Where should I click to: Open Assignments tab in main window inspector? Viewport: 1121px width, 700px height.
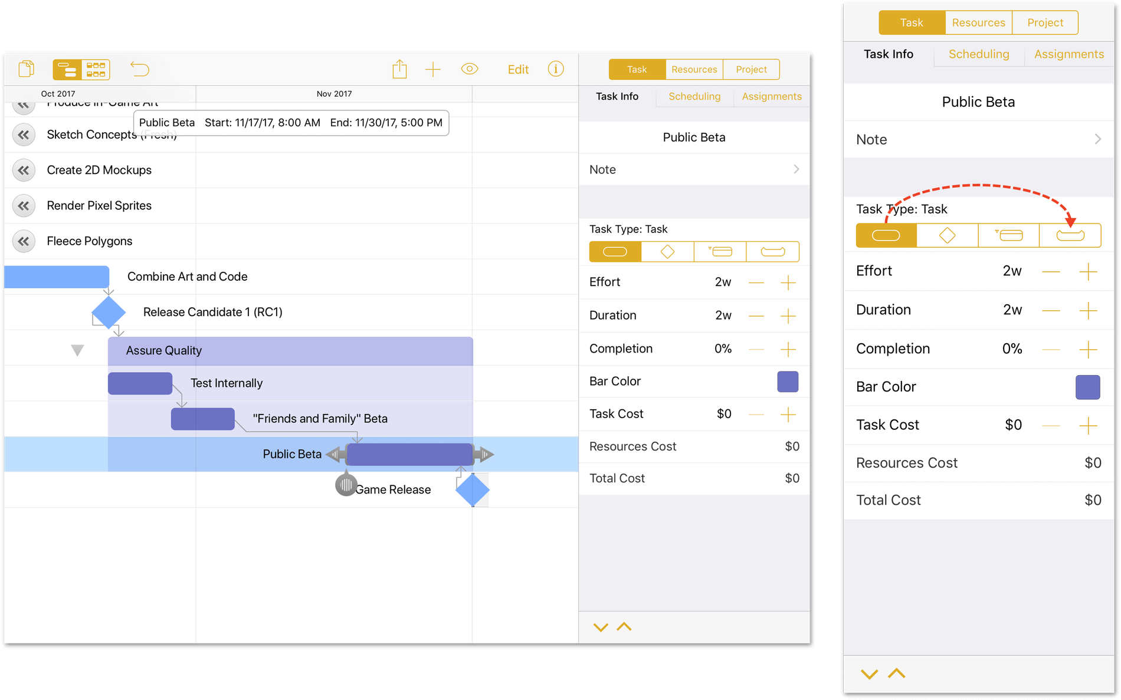(772, 96)
